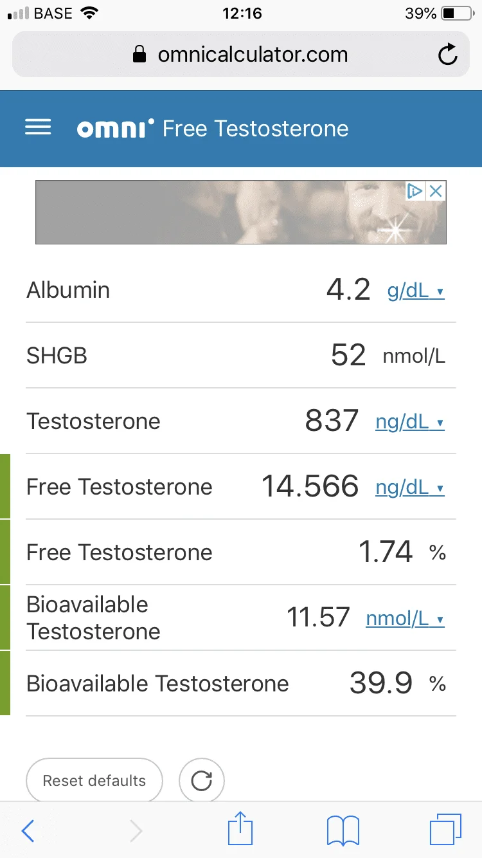Close the ad with the X icon
The height and width of the screenshot is (858, 482).
[436, 190]
